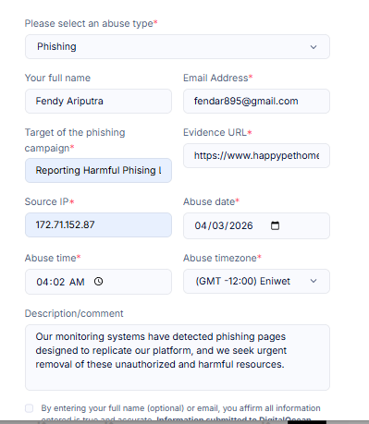Image resolution: width=369 pixels, height=424 pixels.
Task: Click inside the Description/comment text area
Action: (178, 357)
